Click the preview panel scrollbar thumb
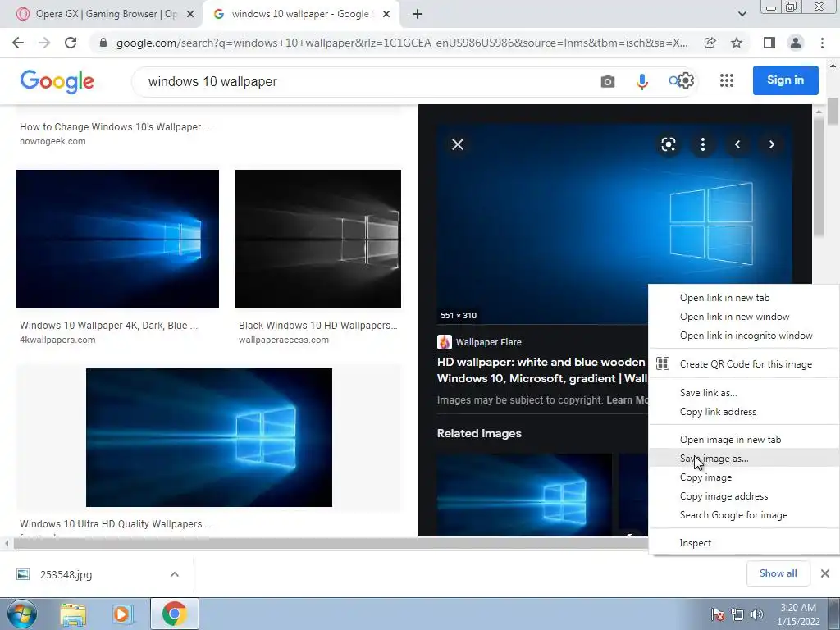This screenshot has height=630, width=840. tap(819, 177)
